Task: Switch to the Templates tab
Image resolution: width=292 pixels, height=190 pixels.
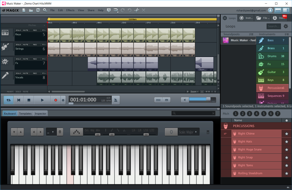Action: click(x=25, y=113)
